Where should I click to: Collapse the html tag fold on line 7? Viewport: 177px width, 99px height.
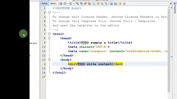(x=49, y=34)
